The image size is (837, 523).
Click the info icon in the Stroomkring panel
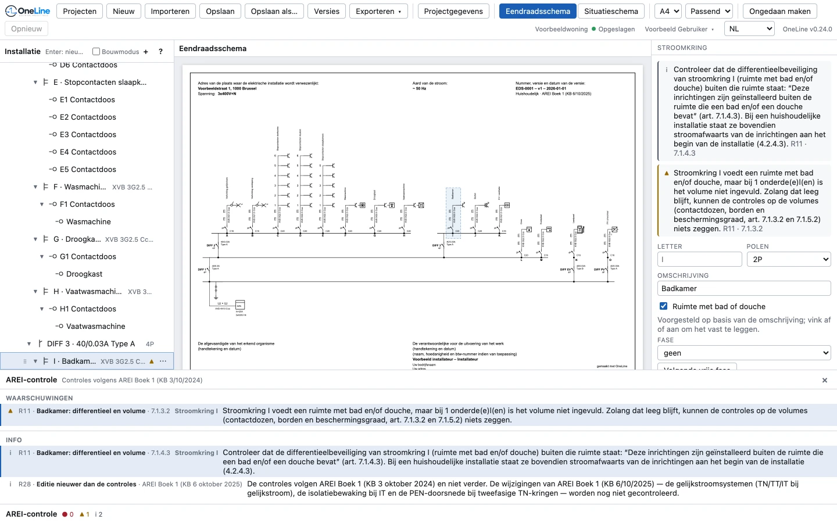[666, 70]
